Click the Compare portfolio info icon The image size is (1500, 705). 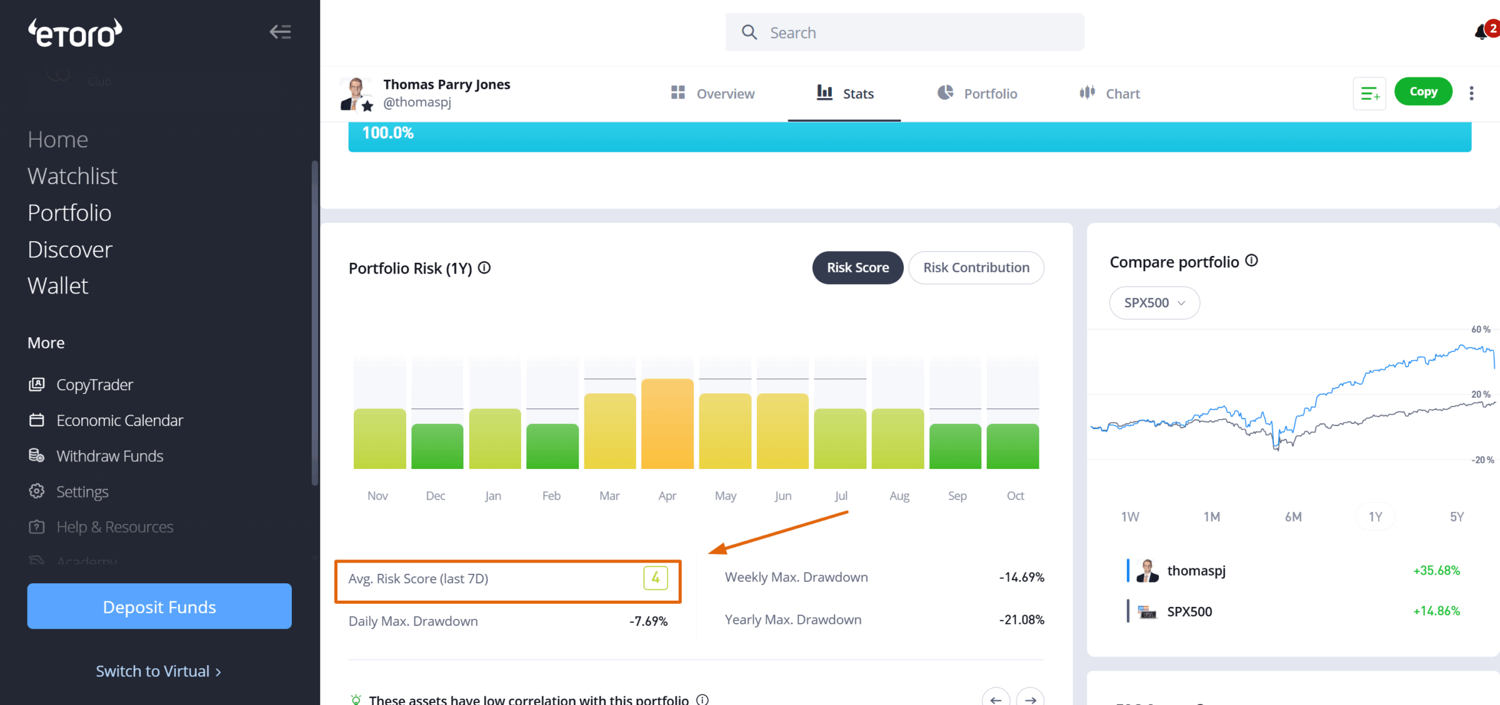coord(1251,261)
